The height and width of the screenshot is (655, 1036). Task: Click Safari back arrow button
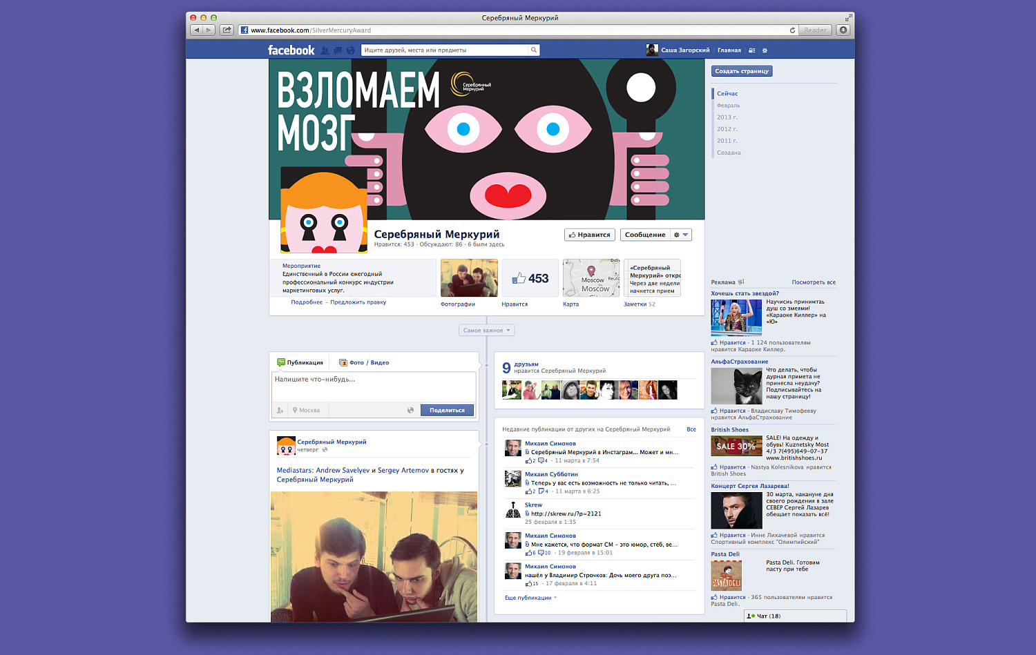pyautogui.click(x=197, y=30)
